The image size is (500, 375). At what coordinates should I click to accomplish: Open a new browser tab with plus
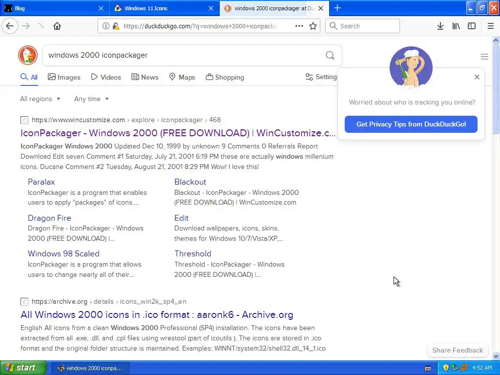[337, 8]
